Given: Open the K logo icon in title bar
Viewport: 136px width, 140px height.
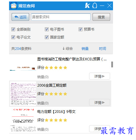Looking at the screenshot, I should 87,6.
